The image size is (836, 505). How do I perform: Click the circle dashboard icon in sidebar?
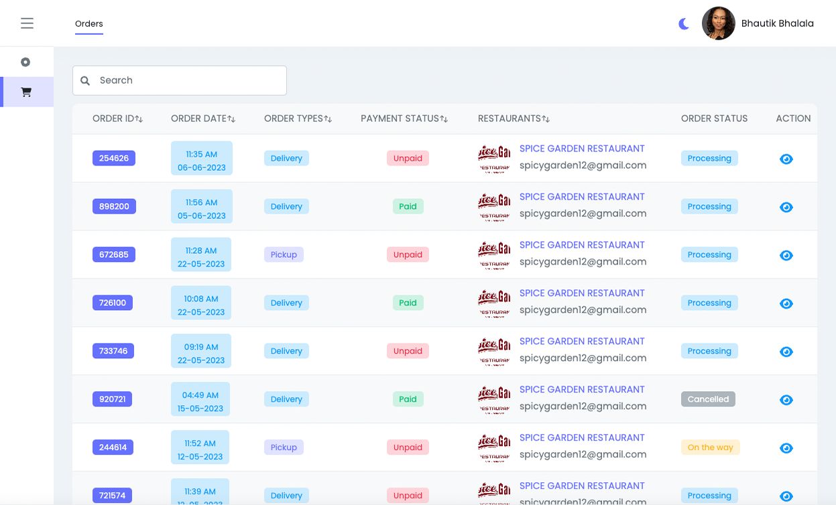click(x=25, y=62)
